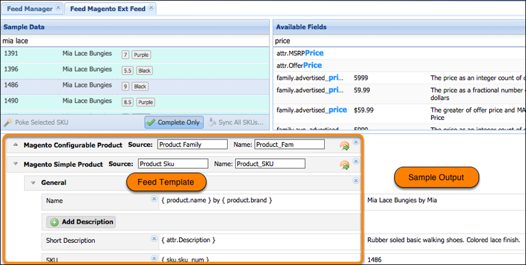
Task: Select attr.MSRPPrice field
Action: point(399,53)
